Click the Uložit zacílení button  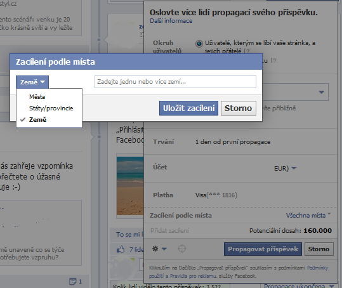(188, 108)
